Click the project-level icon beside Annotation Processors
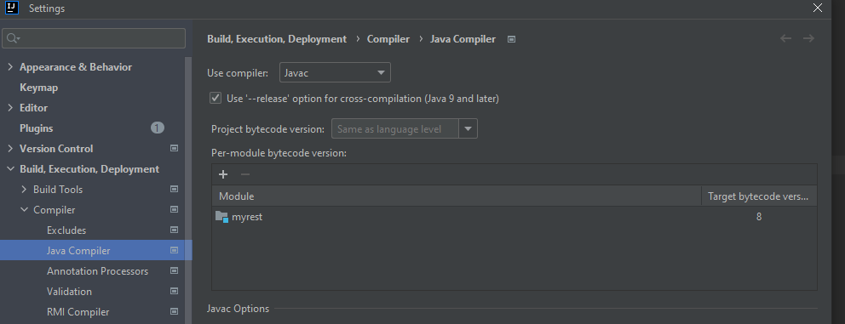This screenshot has width=845, height=324. 174,270
